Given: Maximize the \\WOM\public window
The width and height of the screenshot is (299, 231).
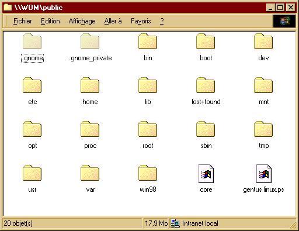Looking at the screenshot, I should [280, 8].
